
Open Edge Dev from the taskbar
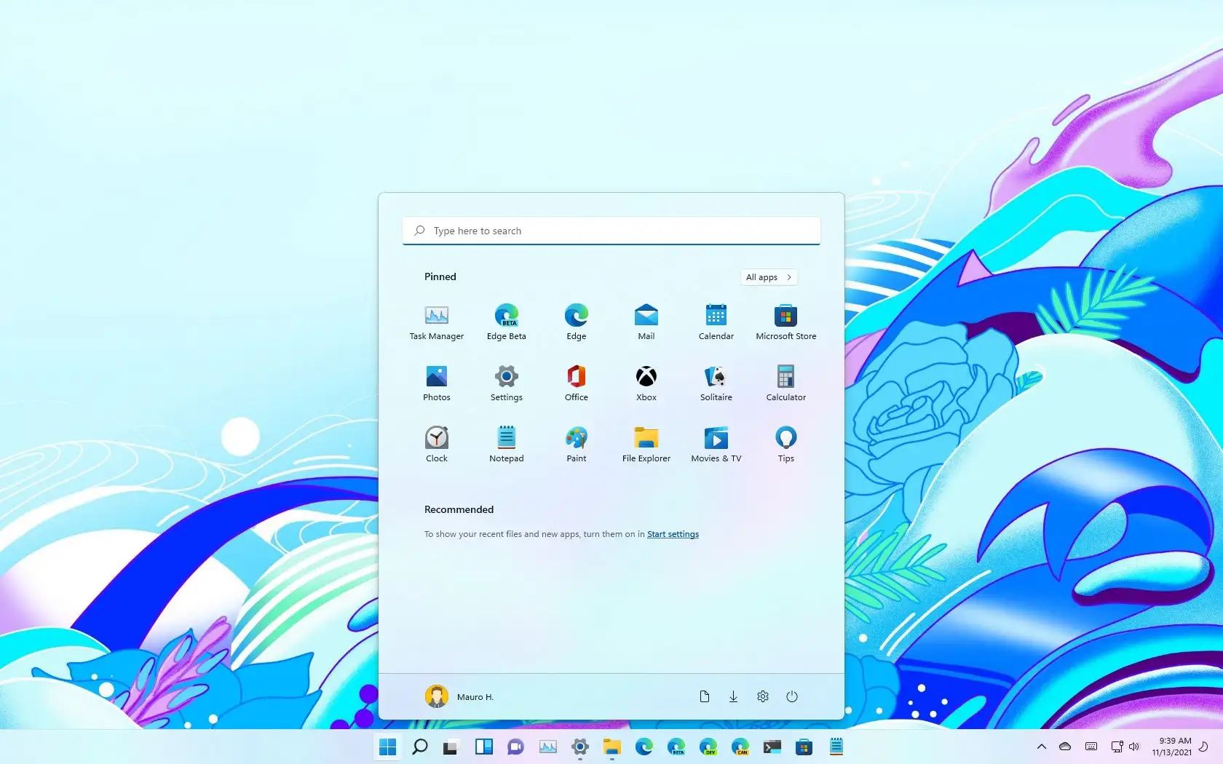click(x=708, y=747)
